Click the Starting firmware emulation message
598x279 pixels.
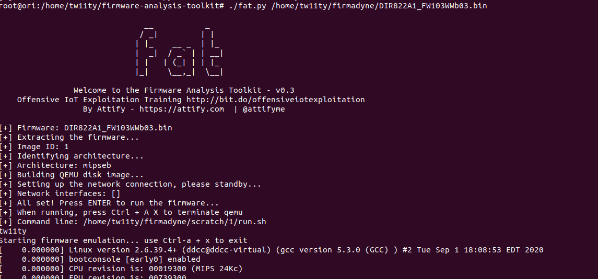124,240
